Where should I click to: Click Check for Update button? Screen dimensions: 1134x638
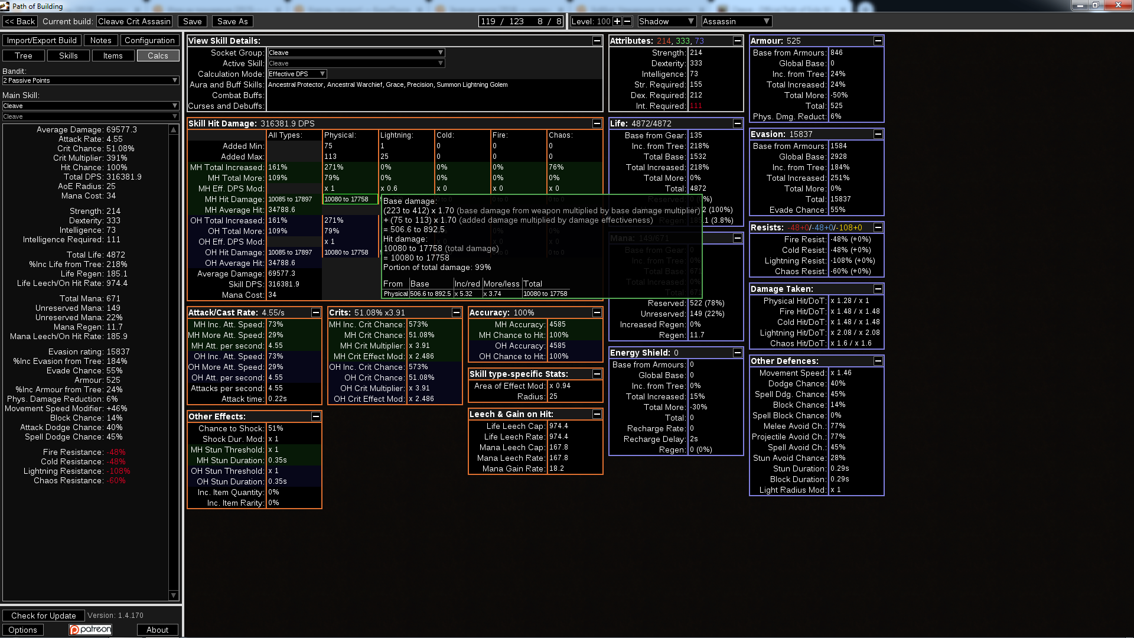[x=44, y=616]
